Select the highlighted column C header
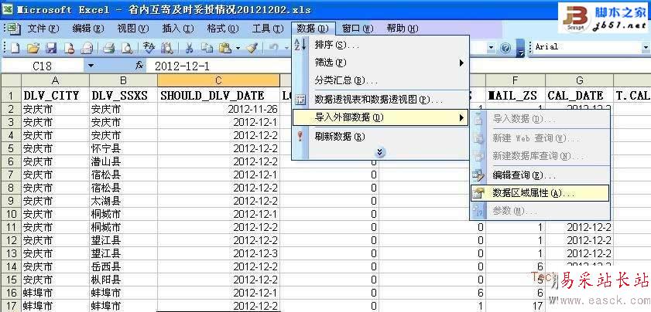This screenshot has width=651, height=312. (x=219, y=80)
